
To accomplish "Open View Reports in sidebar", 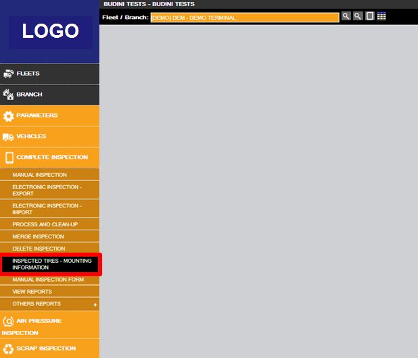I will coord(32,292).
